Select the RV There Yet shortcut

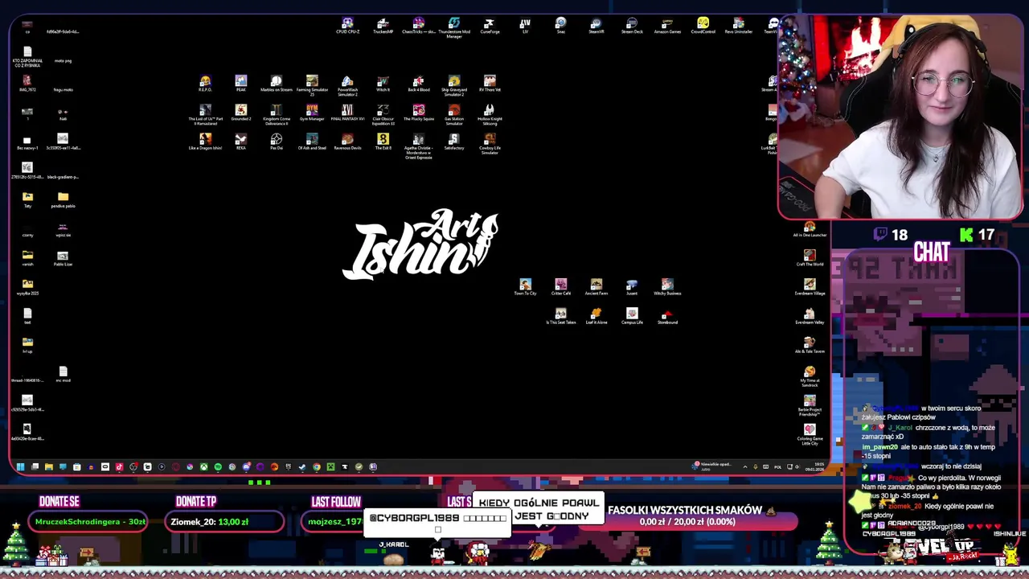[490, 84]
